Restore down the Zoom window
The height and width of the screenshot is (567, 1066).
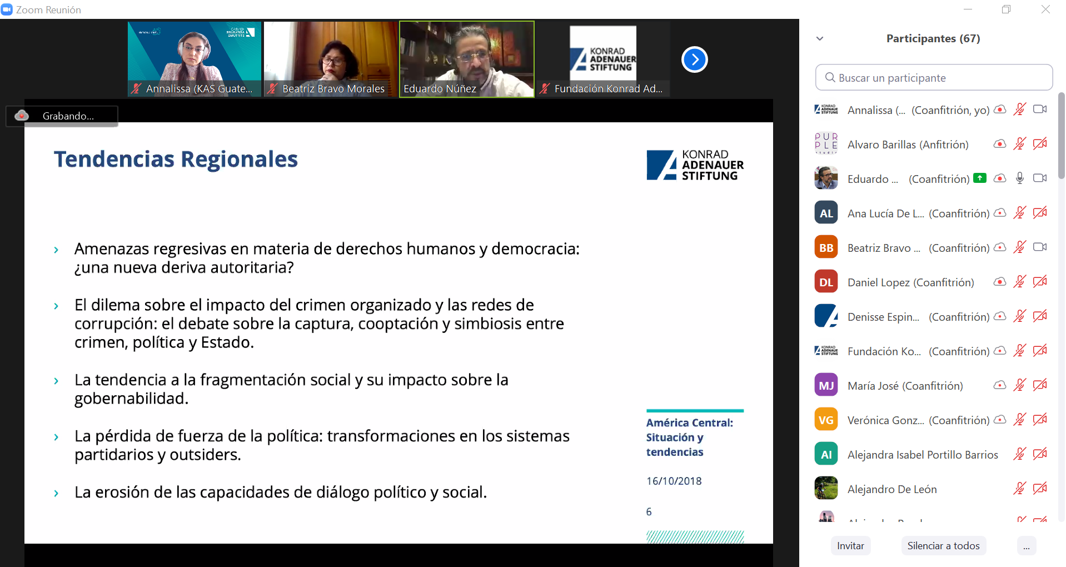pyautogui.click(x=1007, y=9)
